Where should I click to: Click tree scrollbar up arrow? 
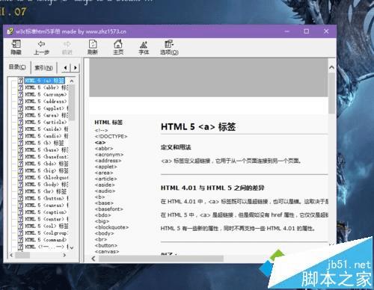tap(72, 81)
